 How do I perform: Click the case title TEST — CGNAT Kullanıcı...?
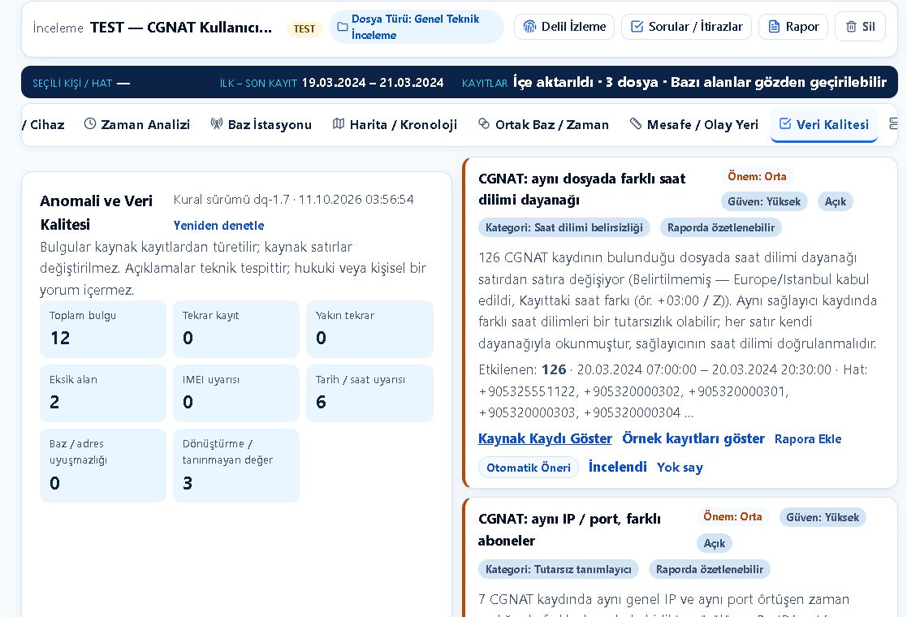point(181,27)
